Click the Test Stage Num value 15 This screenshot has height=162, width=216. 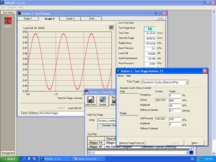click(x=150, y=29)
